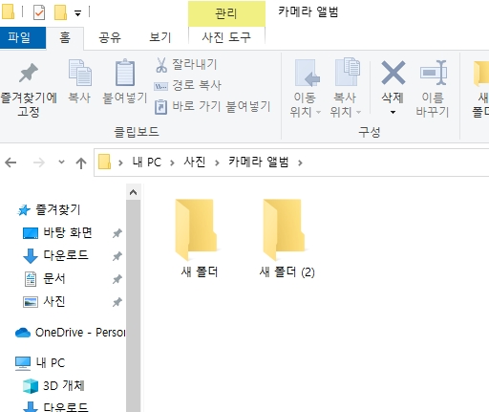Click the Copy (복사) ribbon icon

pyautogui.click(x=80, y=73)
